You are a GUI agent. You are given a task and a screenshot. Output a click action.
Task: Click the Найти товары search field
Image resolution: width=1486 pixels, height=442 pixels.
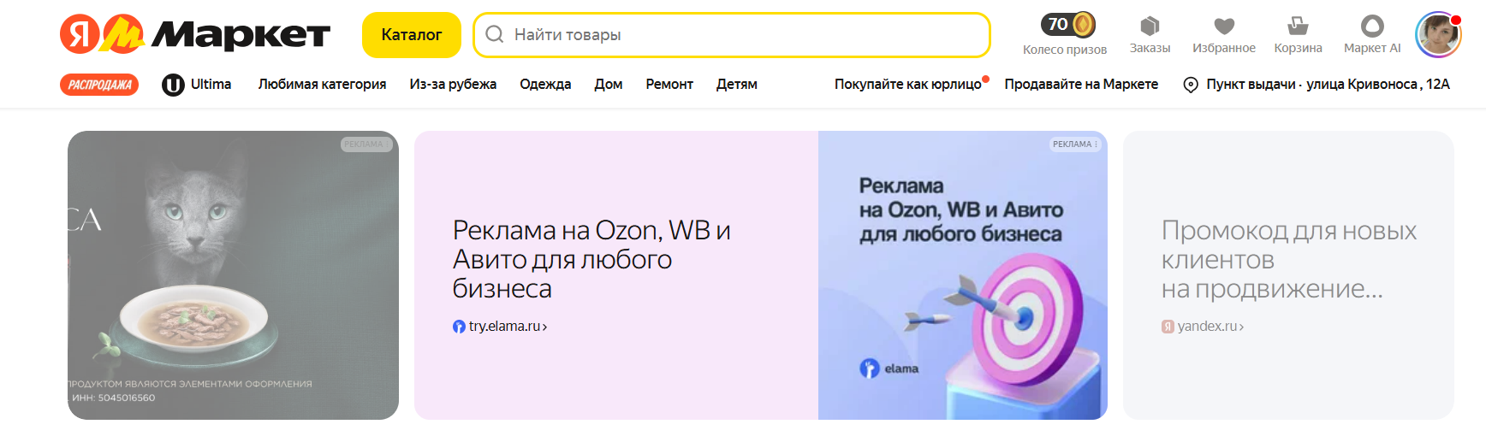pyautogui.click(x=732, y=35)
